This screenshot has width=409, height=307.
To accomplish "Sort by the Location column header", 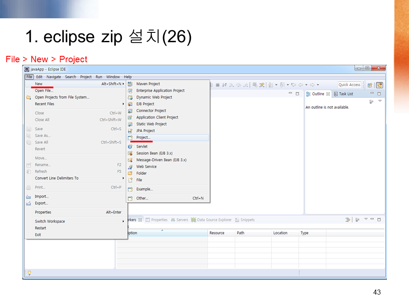I will (x=285, y=233).
